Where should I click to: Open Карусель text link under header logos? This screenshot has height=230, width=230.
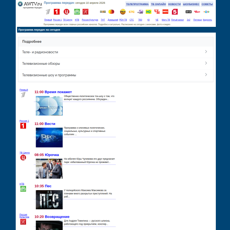207,20
